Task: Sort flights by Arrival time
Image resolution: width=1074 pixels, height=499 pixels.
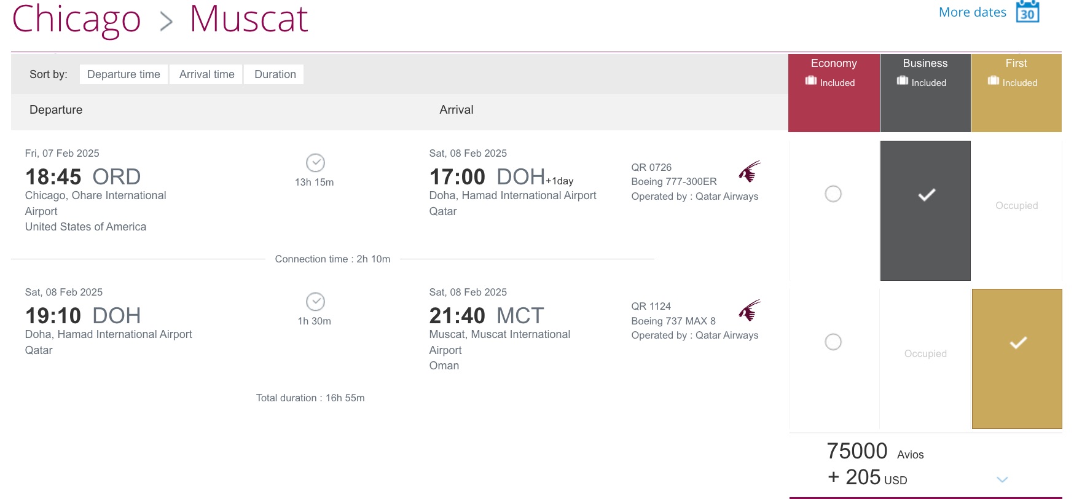Action: click(206, 74)
